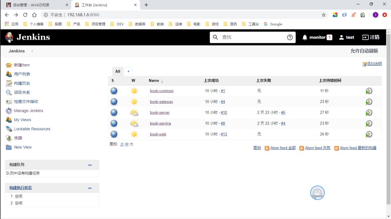This screenshot has height=219, width=391.
Task: Add a new view with plus tab
Action: [129, 71]
